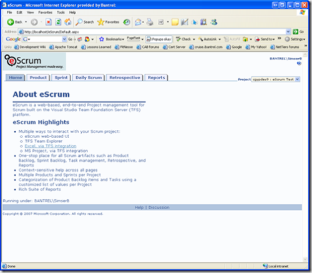
Task: Toggle the Popups okay button
Action: coord(158,39)
